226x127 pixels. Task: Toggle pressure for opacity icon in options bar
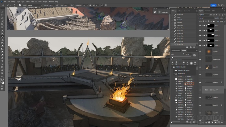[57, 5]
